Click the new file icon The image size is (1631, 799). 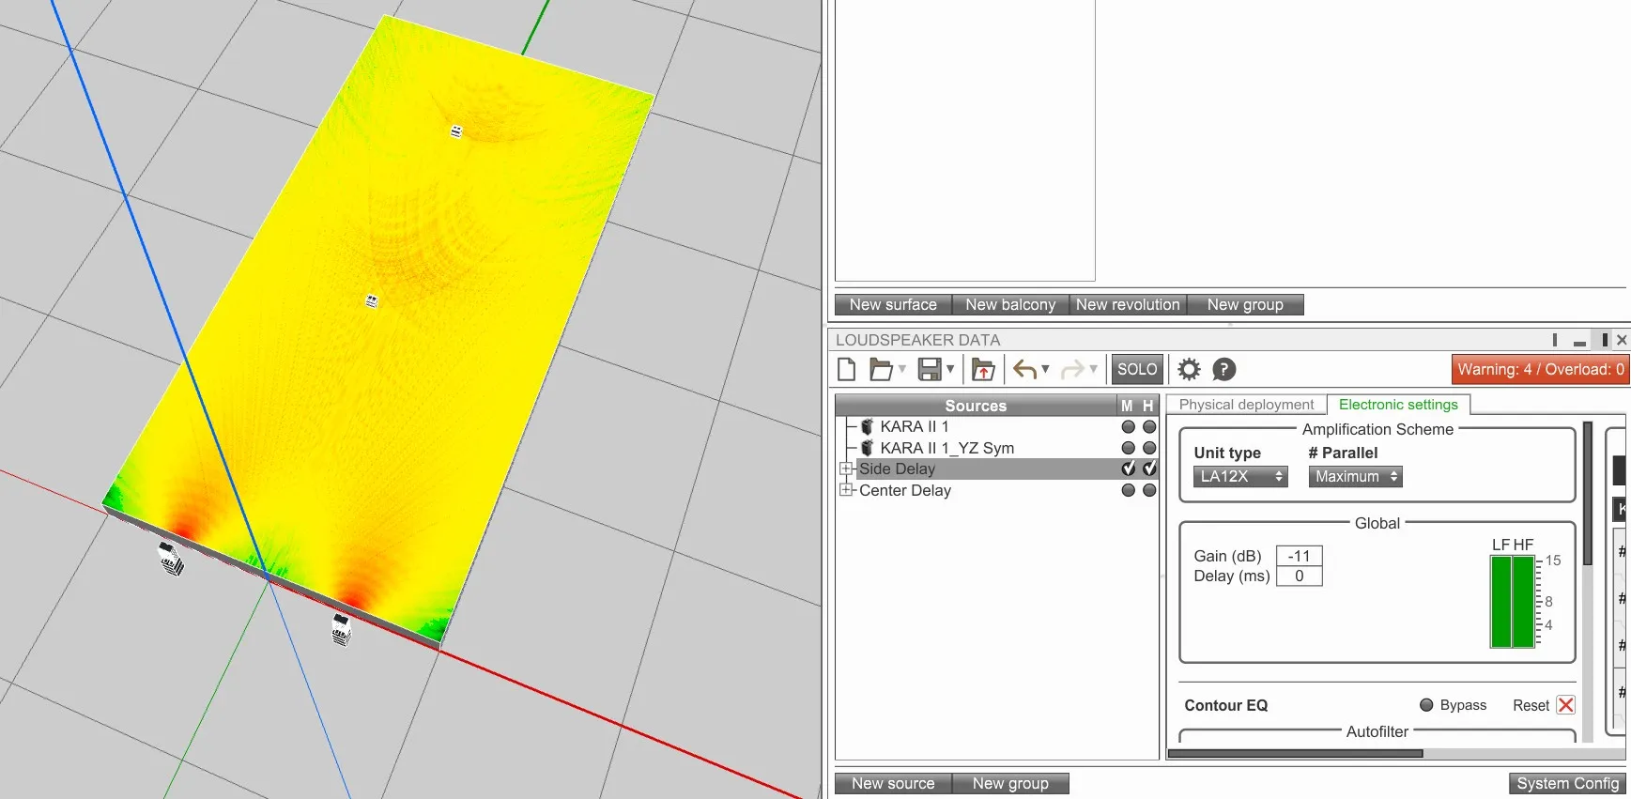(846, 370)
